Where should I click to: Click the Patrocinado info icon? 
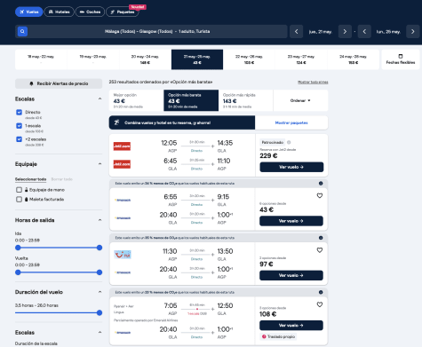pos(289,142)
